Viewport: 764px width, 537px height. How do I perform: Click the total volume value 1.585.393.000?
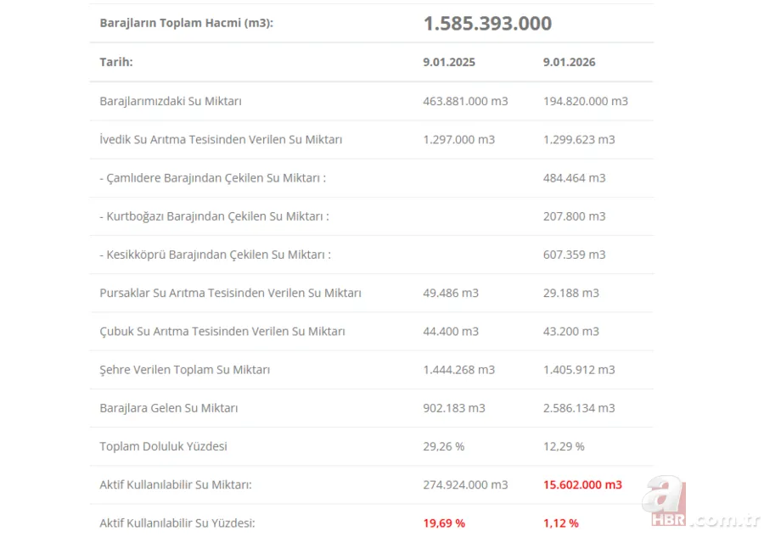point(487,23)
